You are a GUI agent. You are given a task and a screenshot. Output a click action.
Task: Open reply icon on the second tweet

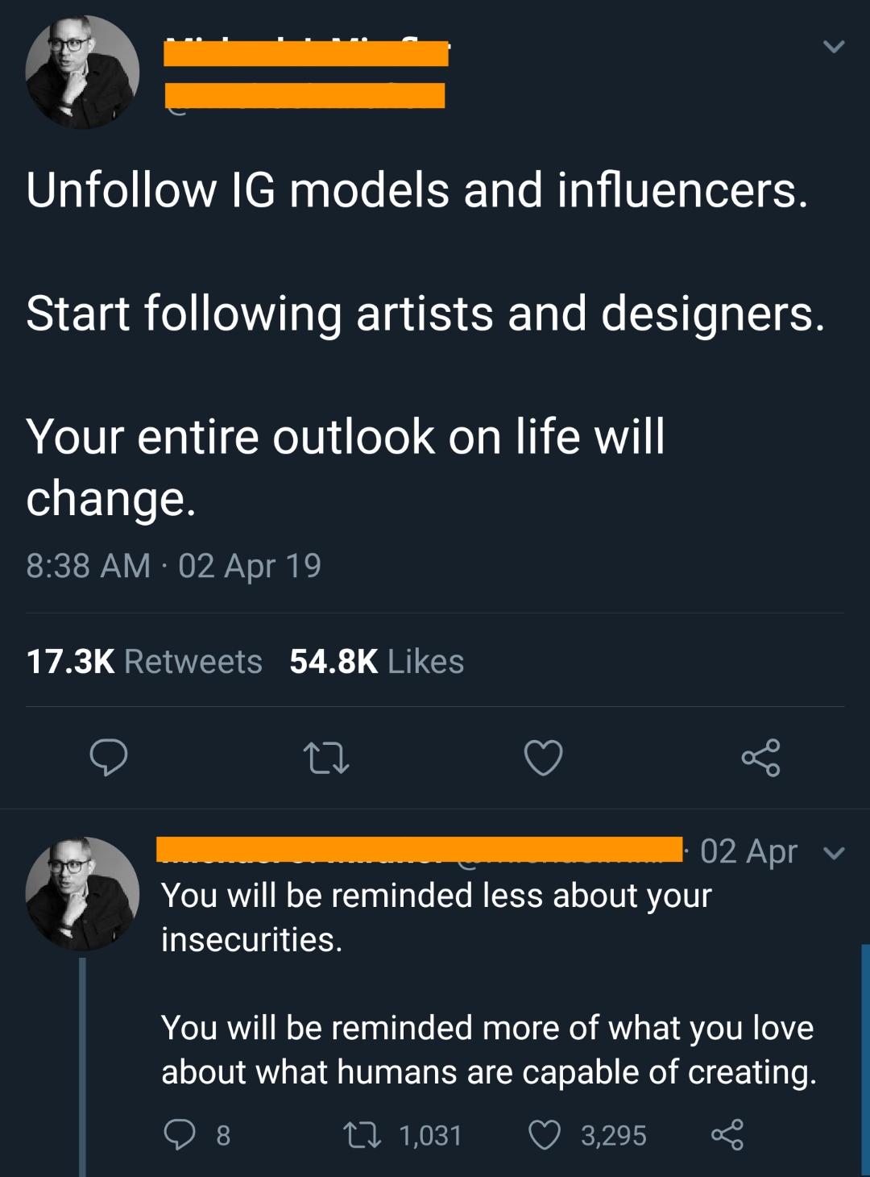(x=179, y=1135)
